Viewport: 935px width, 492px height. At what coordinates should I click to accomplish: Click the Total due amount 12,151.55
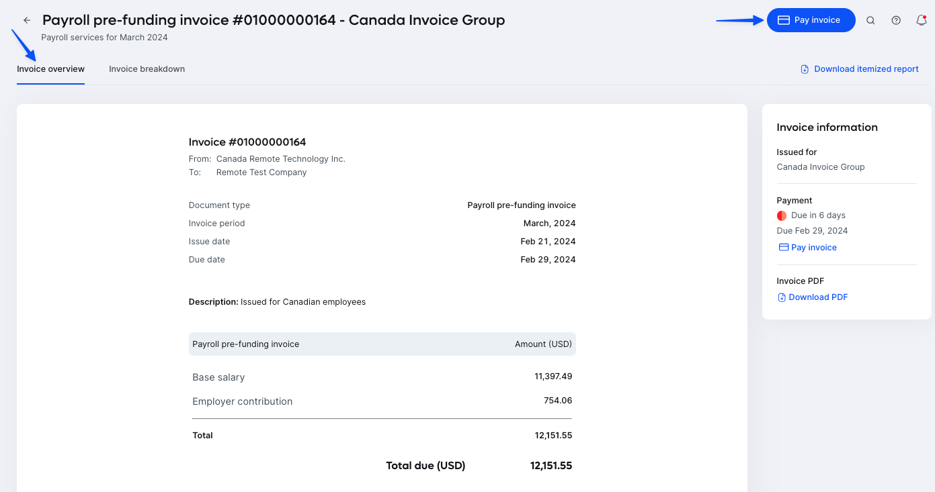[551, 464]
